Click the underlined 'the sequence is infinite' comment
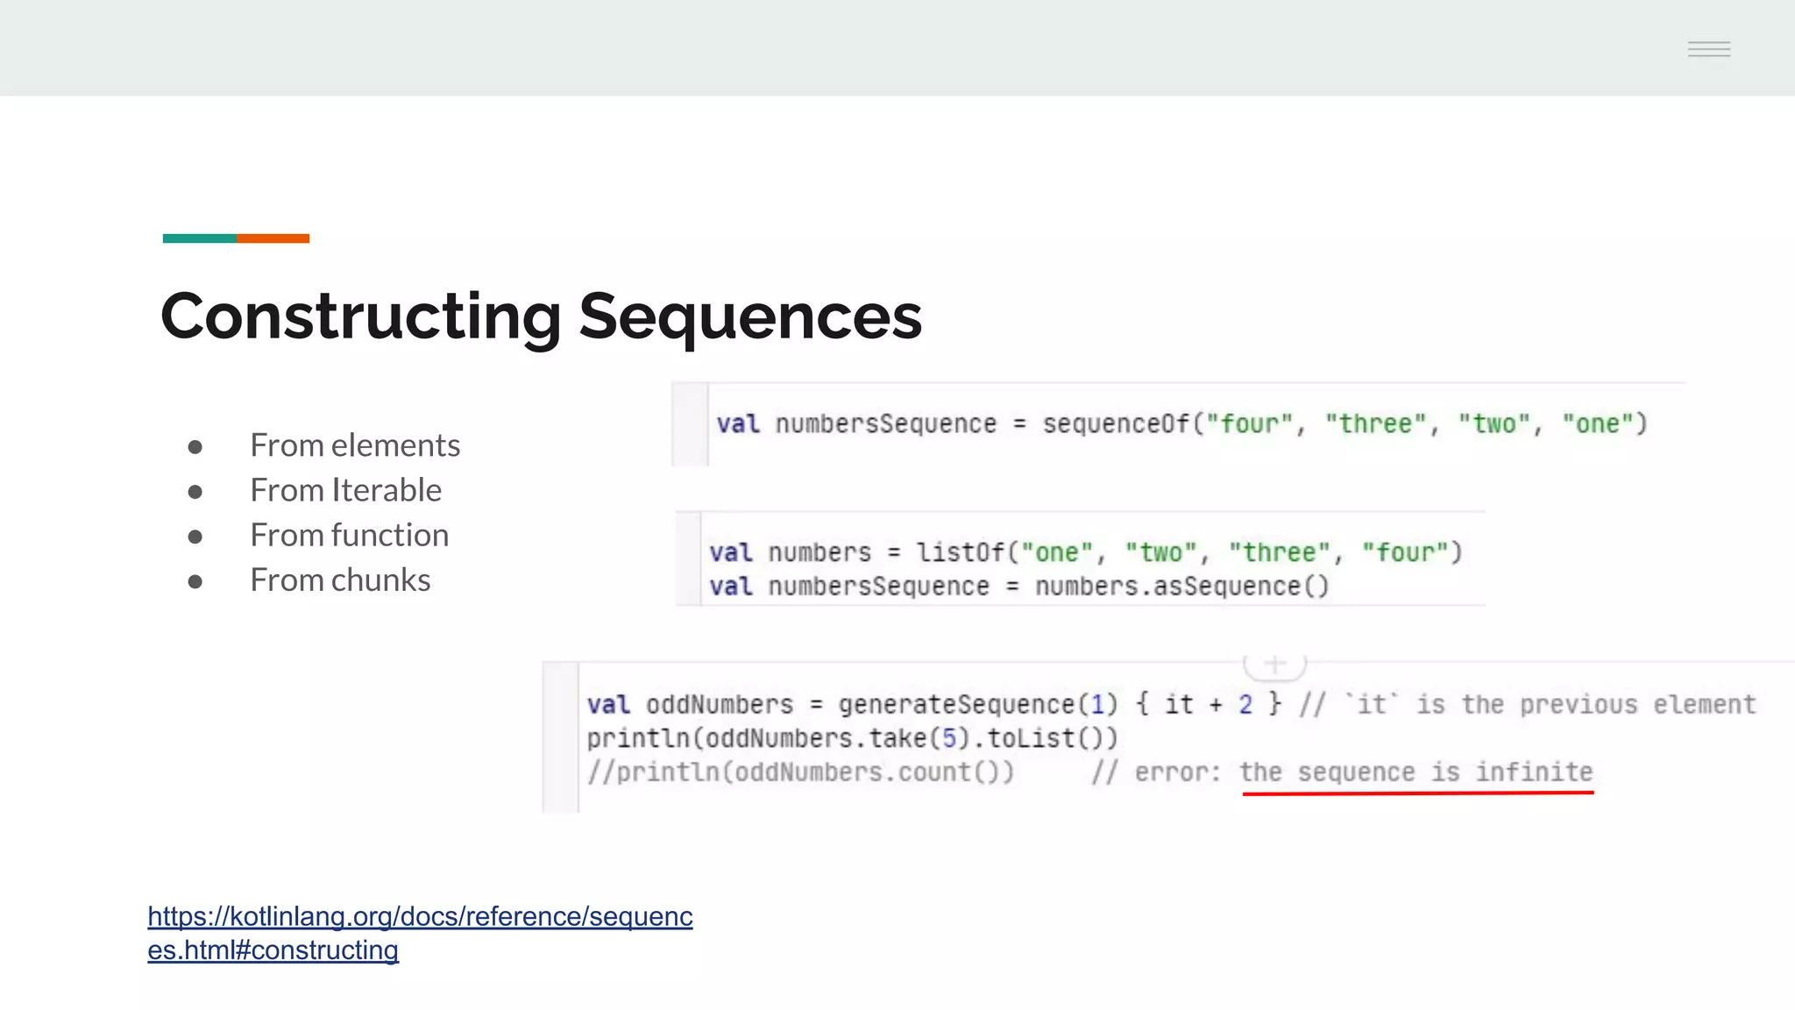This screenshot has height=1010, width=1795. click(x=1416, y=772)
